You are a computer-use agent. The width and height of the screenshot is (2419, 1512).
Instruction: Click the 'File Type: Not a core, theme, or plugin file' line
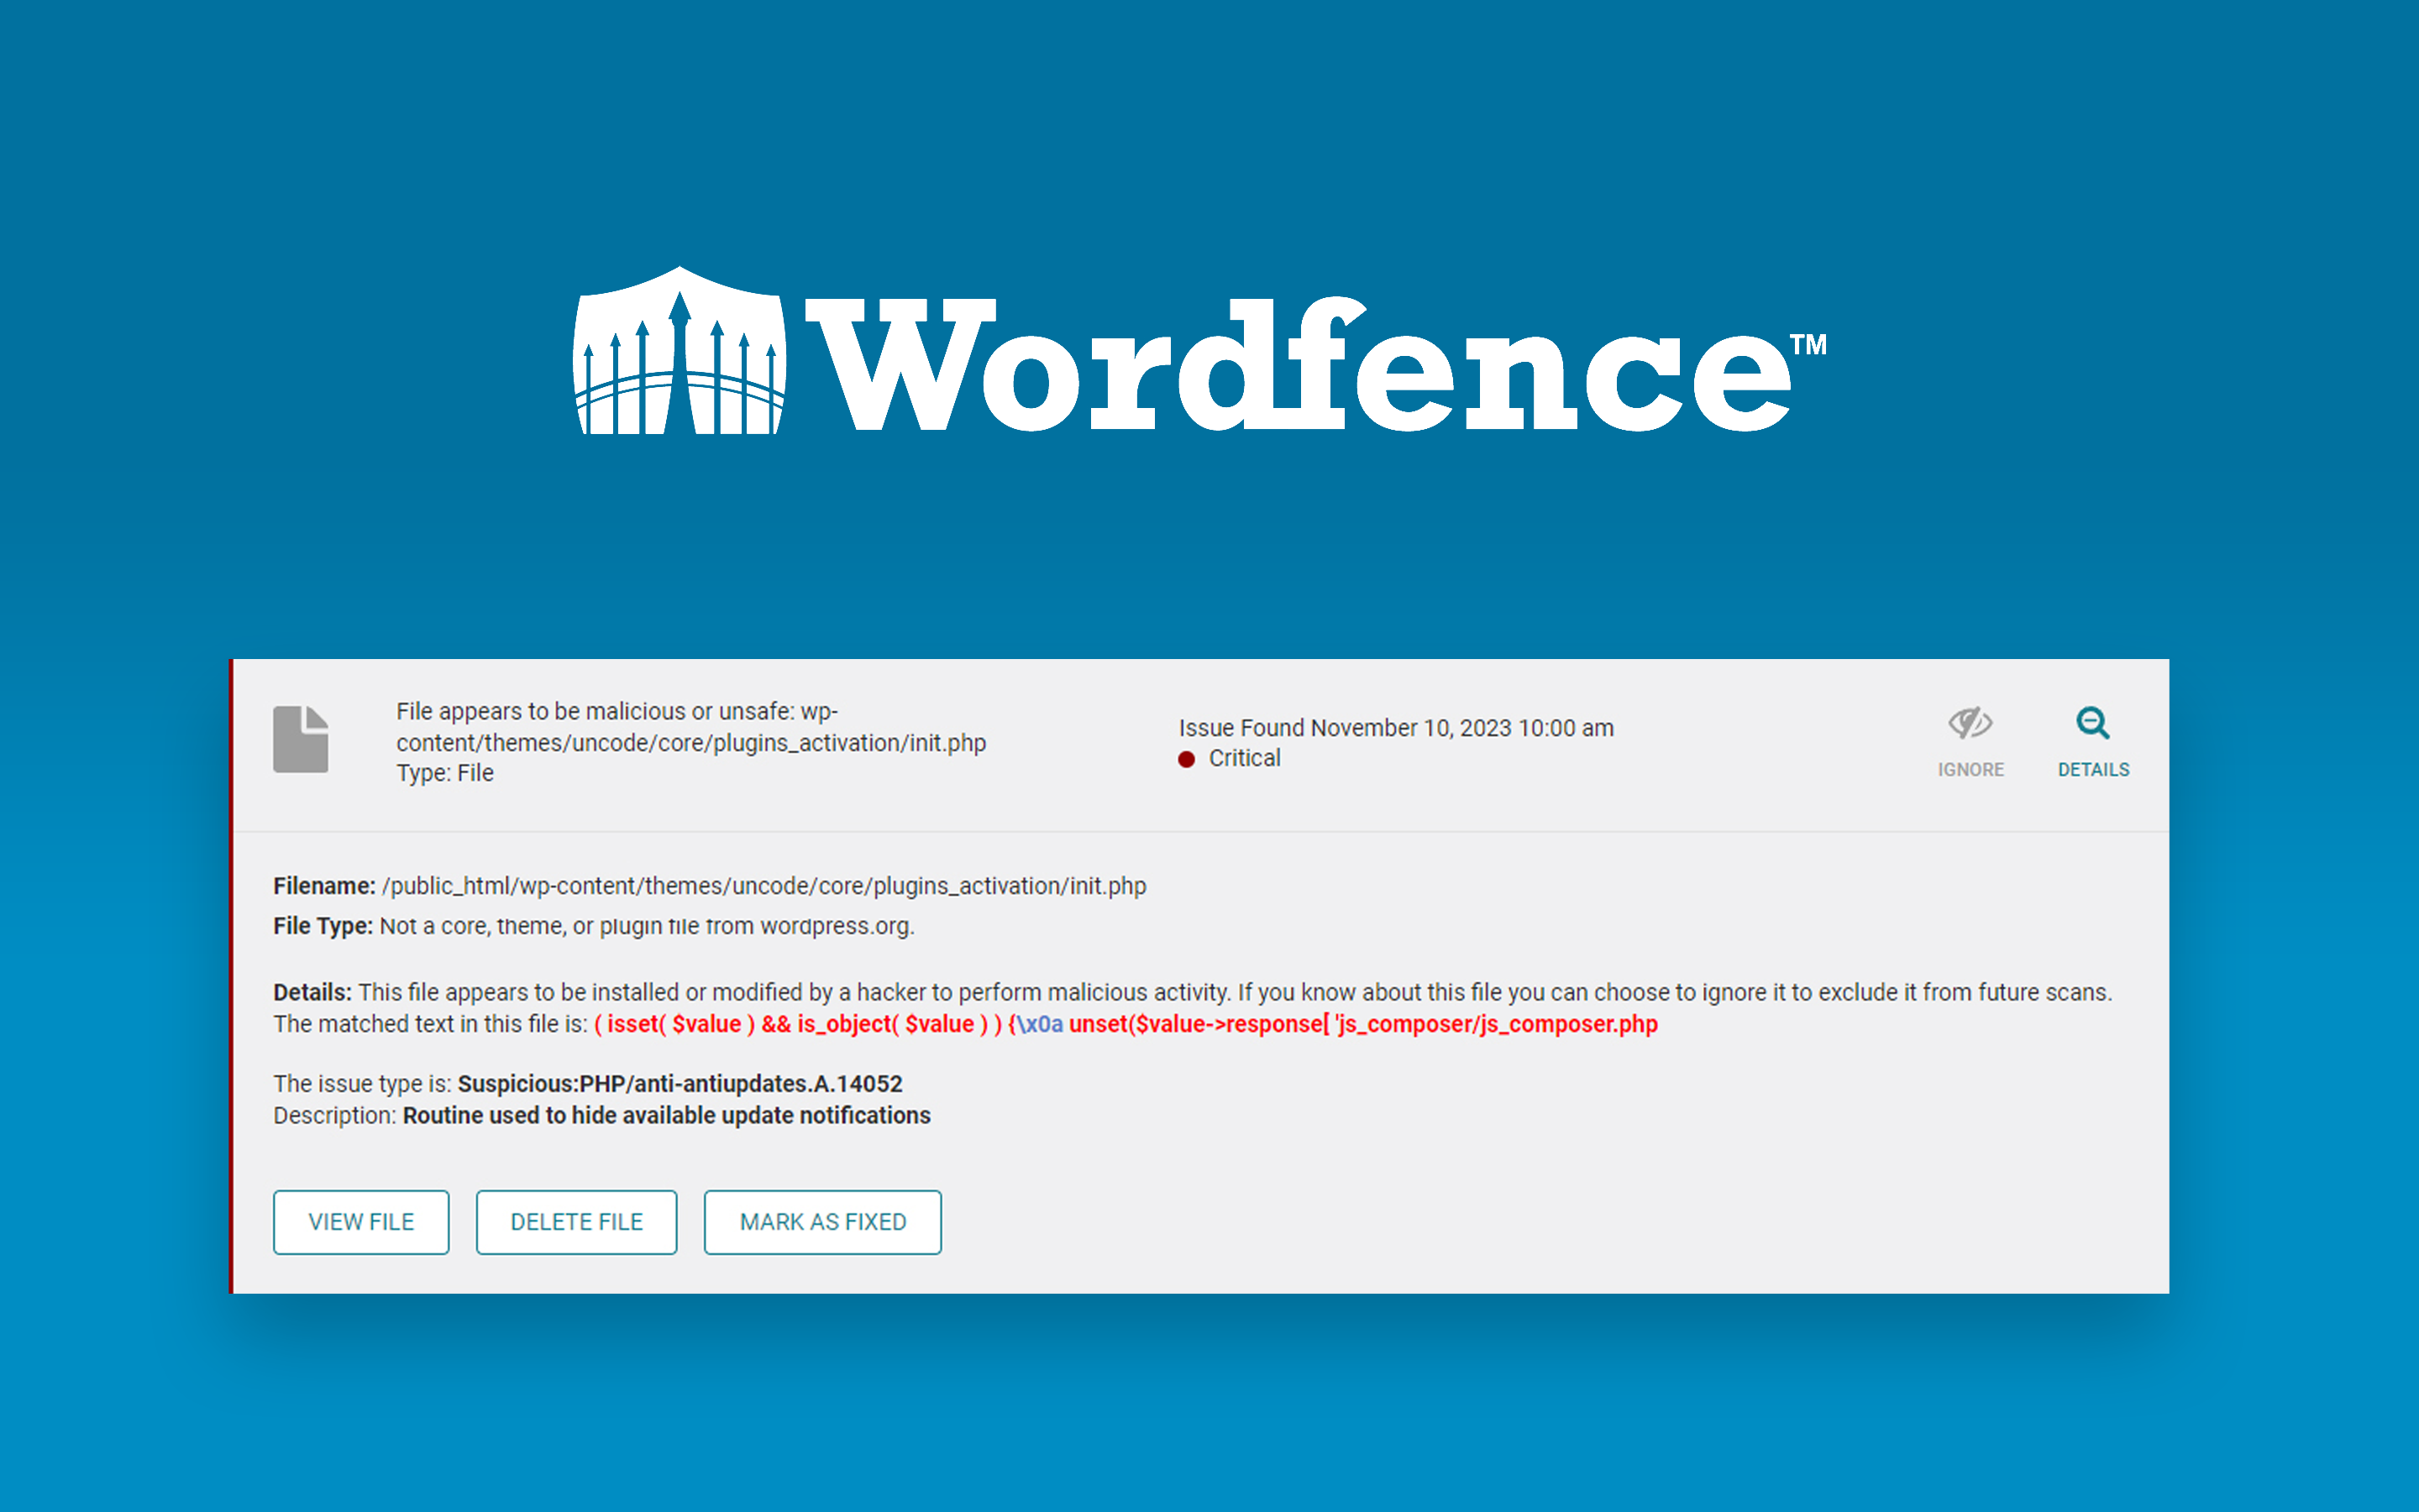coord(594,926)
